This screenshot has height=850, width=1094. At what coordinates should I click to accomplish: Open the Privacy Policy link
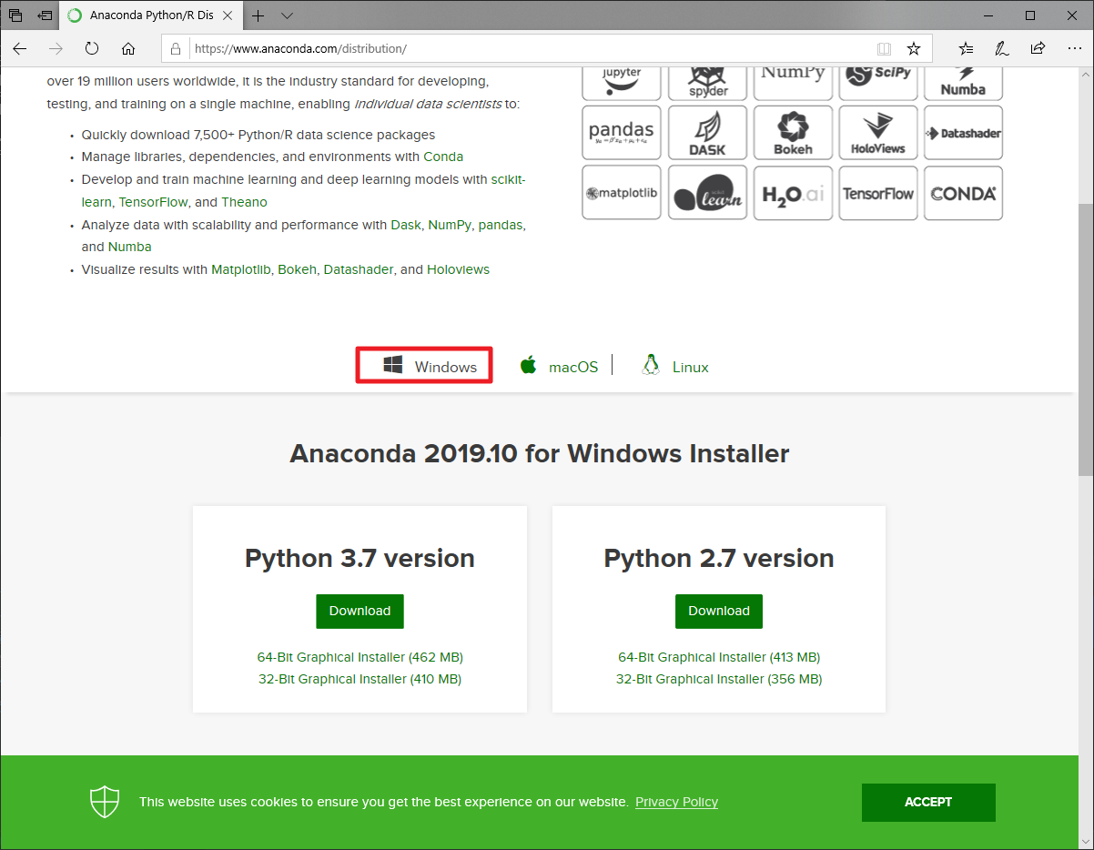tap(676, 802)
